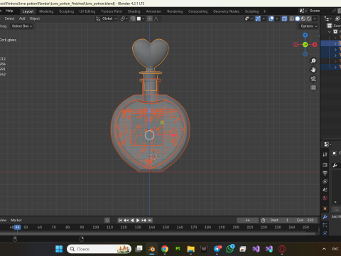341x256 pixels.
Task: Toggle camera view icon in viewport
Action: (313, 79)
